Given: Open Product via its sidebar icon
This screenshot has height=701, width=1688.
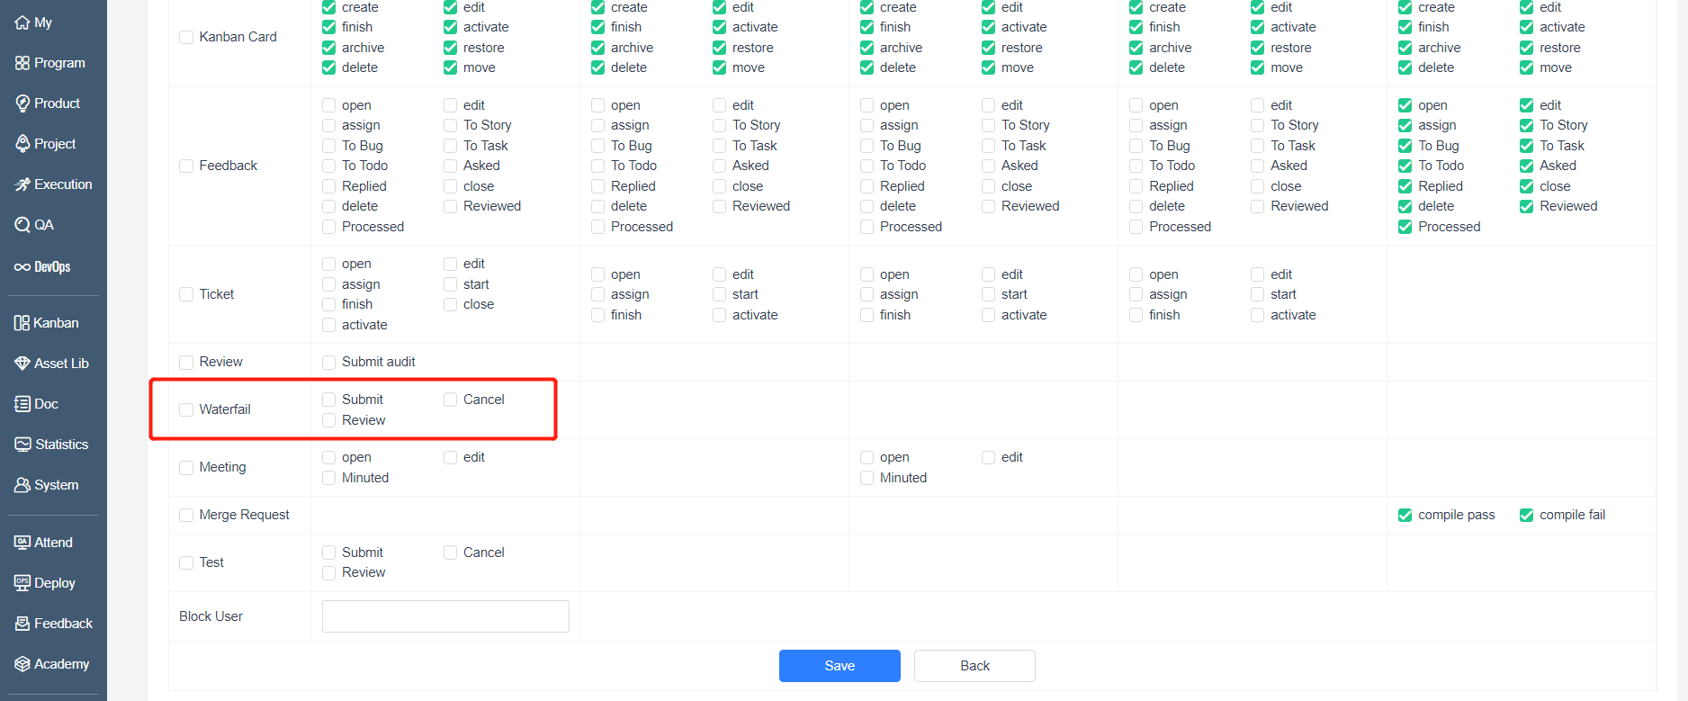Looking at the screenshot, I should tap(22, 103).
